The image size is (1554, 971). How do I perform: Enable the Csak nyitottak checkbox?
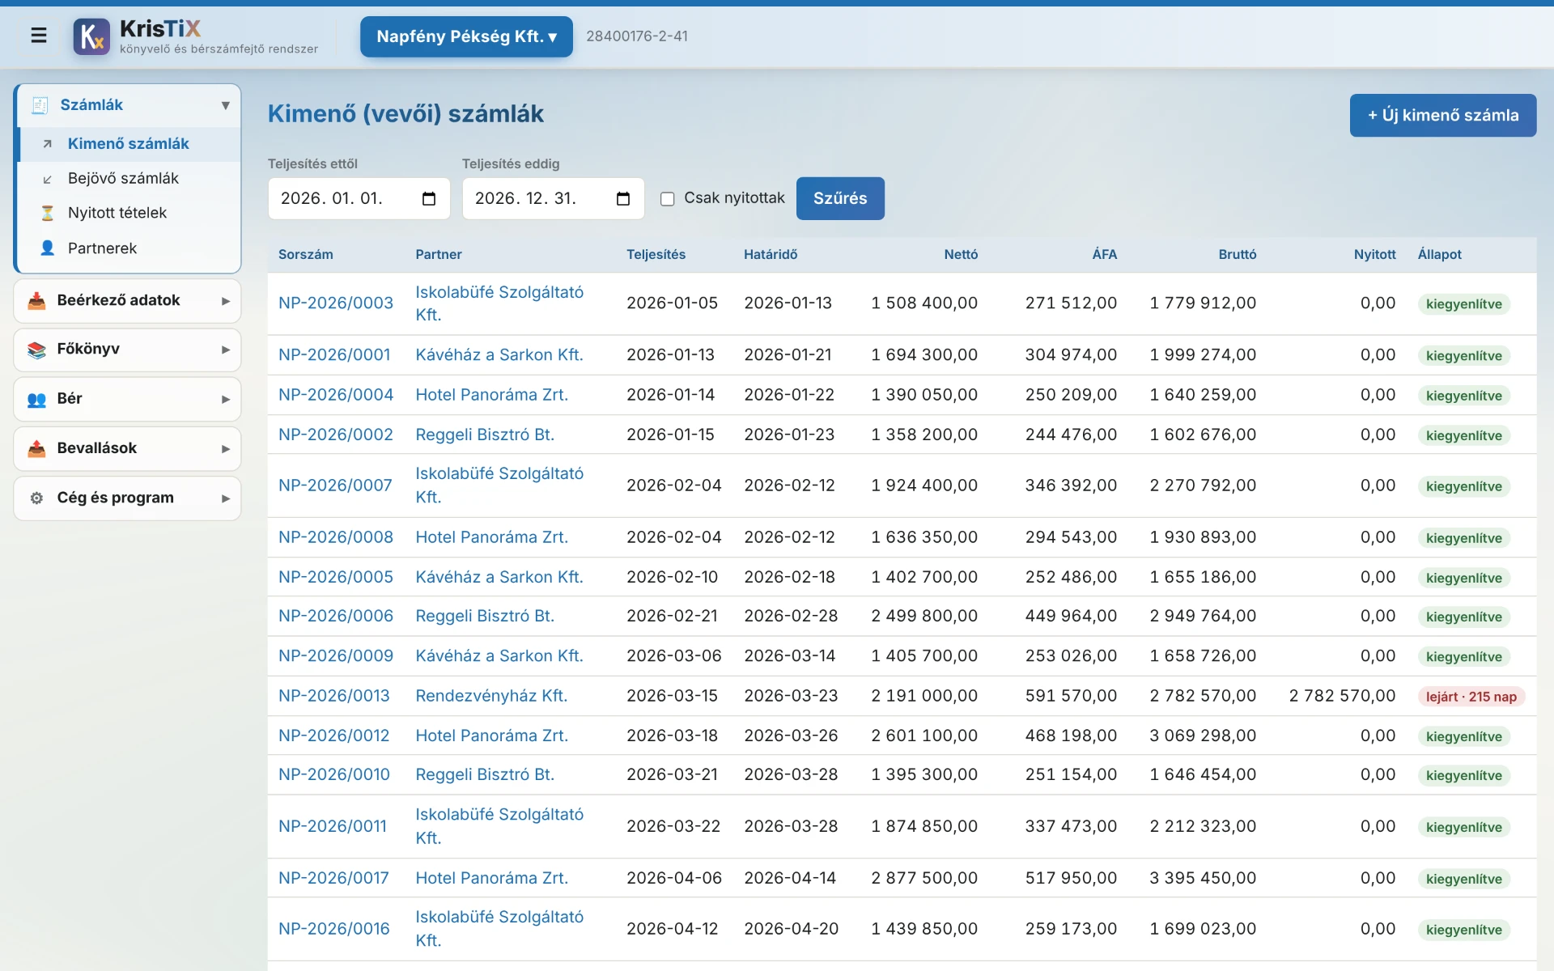tap(667, 199)
